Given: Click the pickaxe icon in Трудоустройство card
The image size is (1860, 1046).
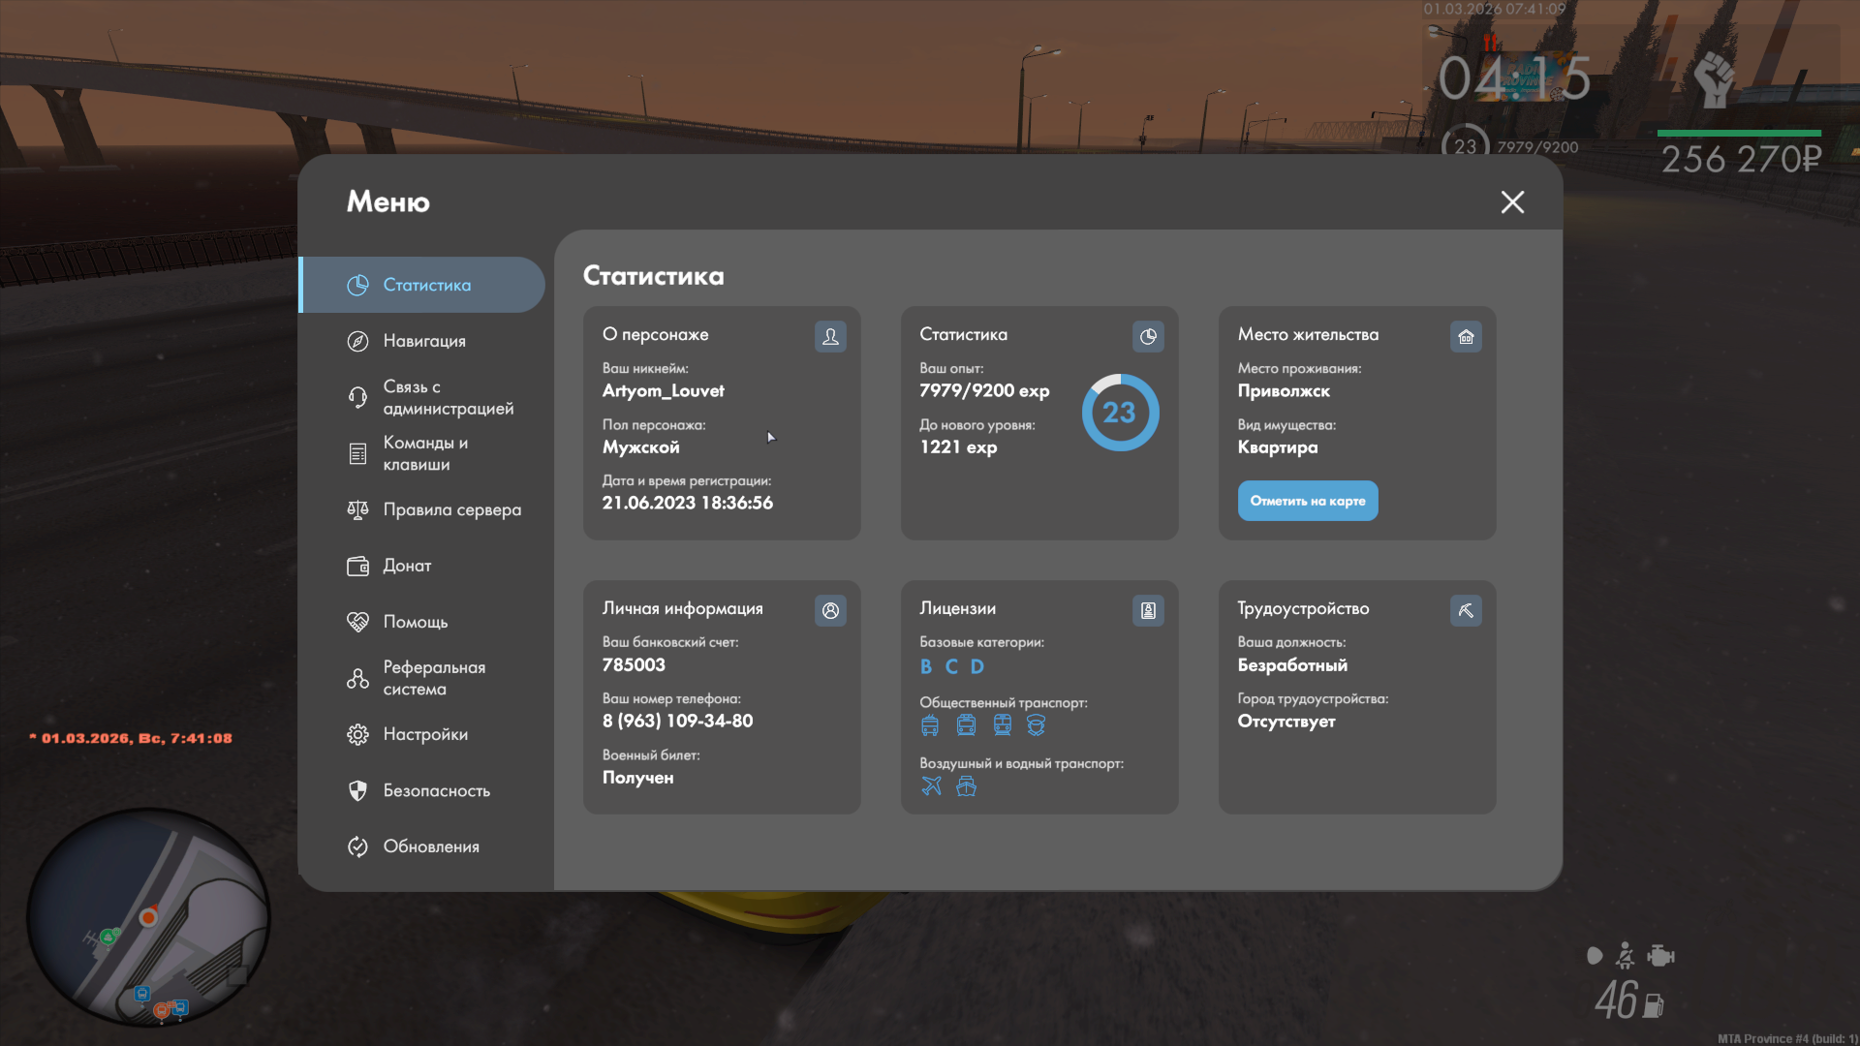Looking at the screenshot, I should (x=1466, y=610).
